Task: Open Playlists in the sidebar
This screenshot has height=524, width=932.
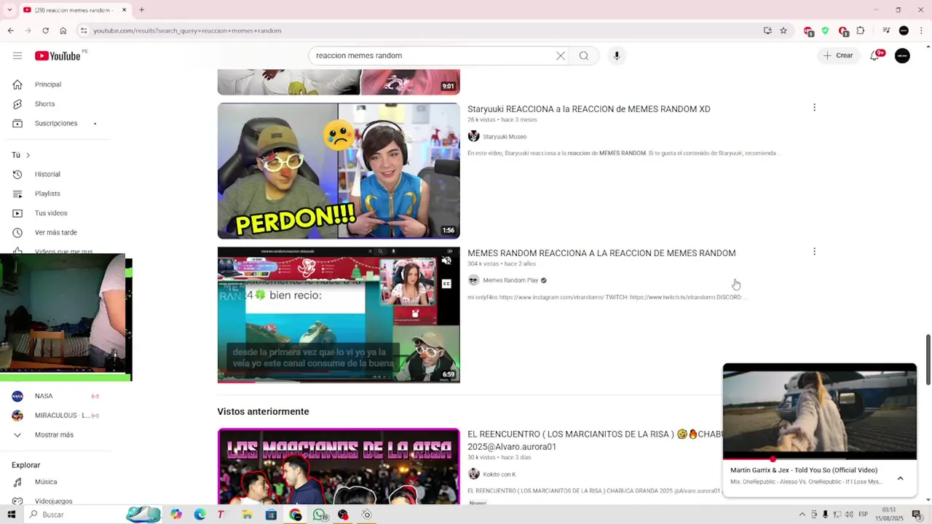Action: point(47,194)
